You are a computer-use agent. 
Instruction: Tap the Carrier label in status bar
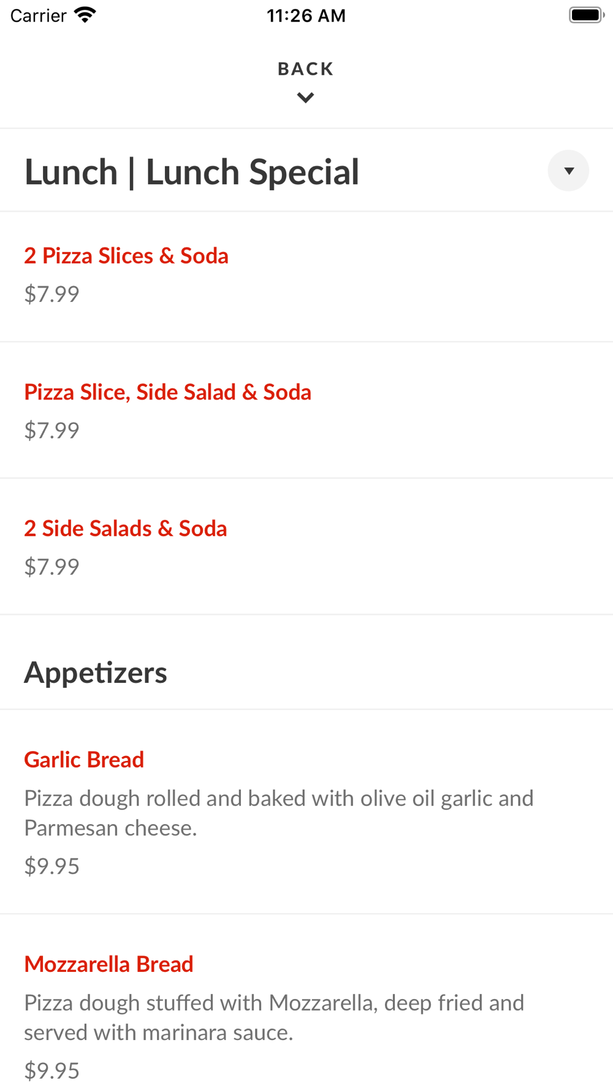click(38, 15)
